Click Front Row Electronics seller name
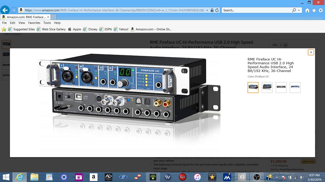This screenshot has height=182, width=325. (x=292, y=170)
